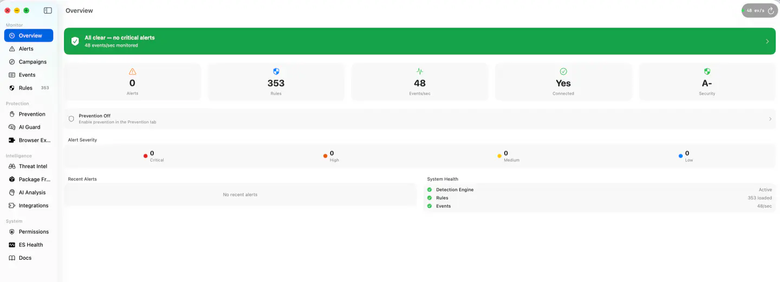Open Threat Intel in the sidebar
Image resolution: width=780 pixels, height=282 pixels.
click(29, 166)
